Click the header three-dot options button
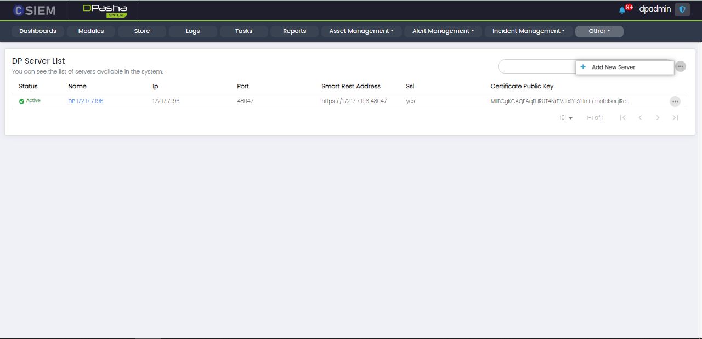The width and height of the screenshot is (702, 339). (680, 66)
